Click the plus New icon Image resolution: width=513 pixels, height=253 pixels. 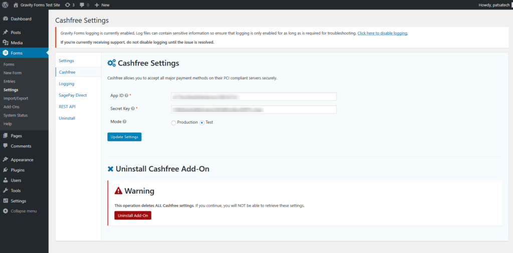tap(97, 5)
